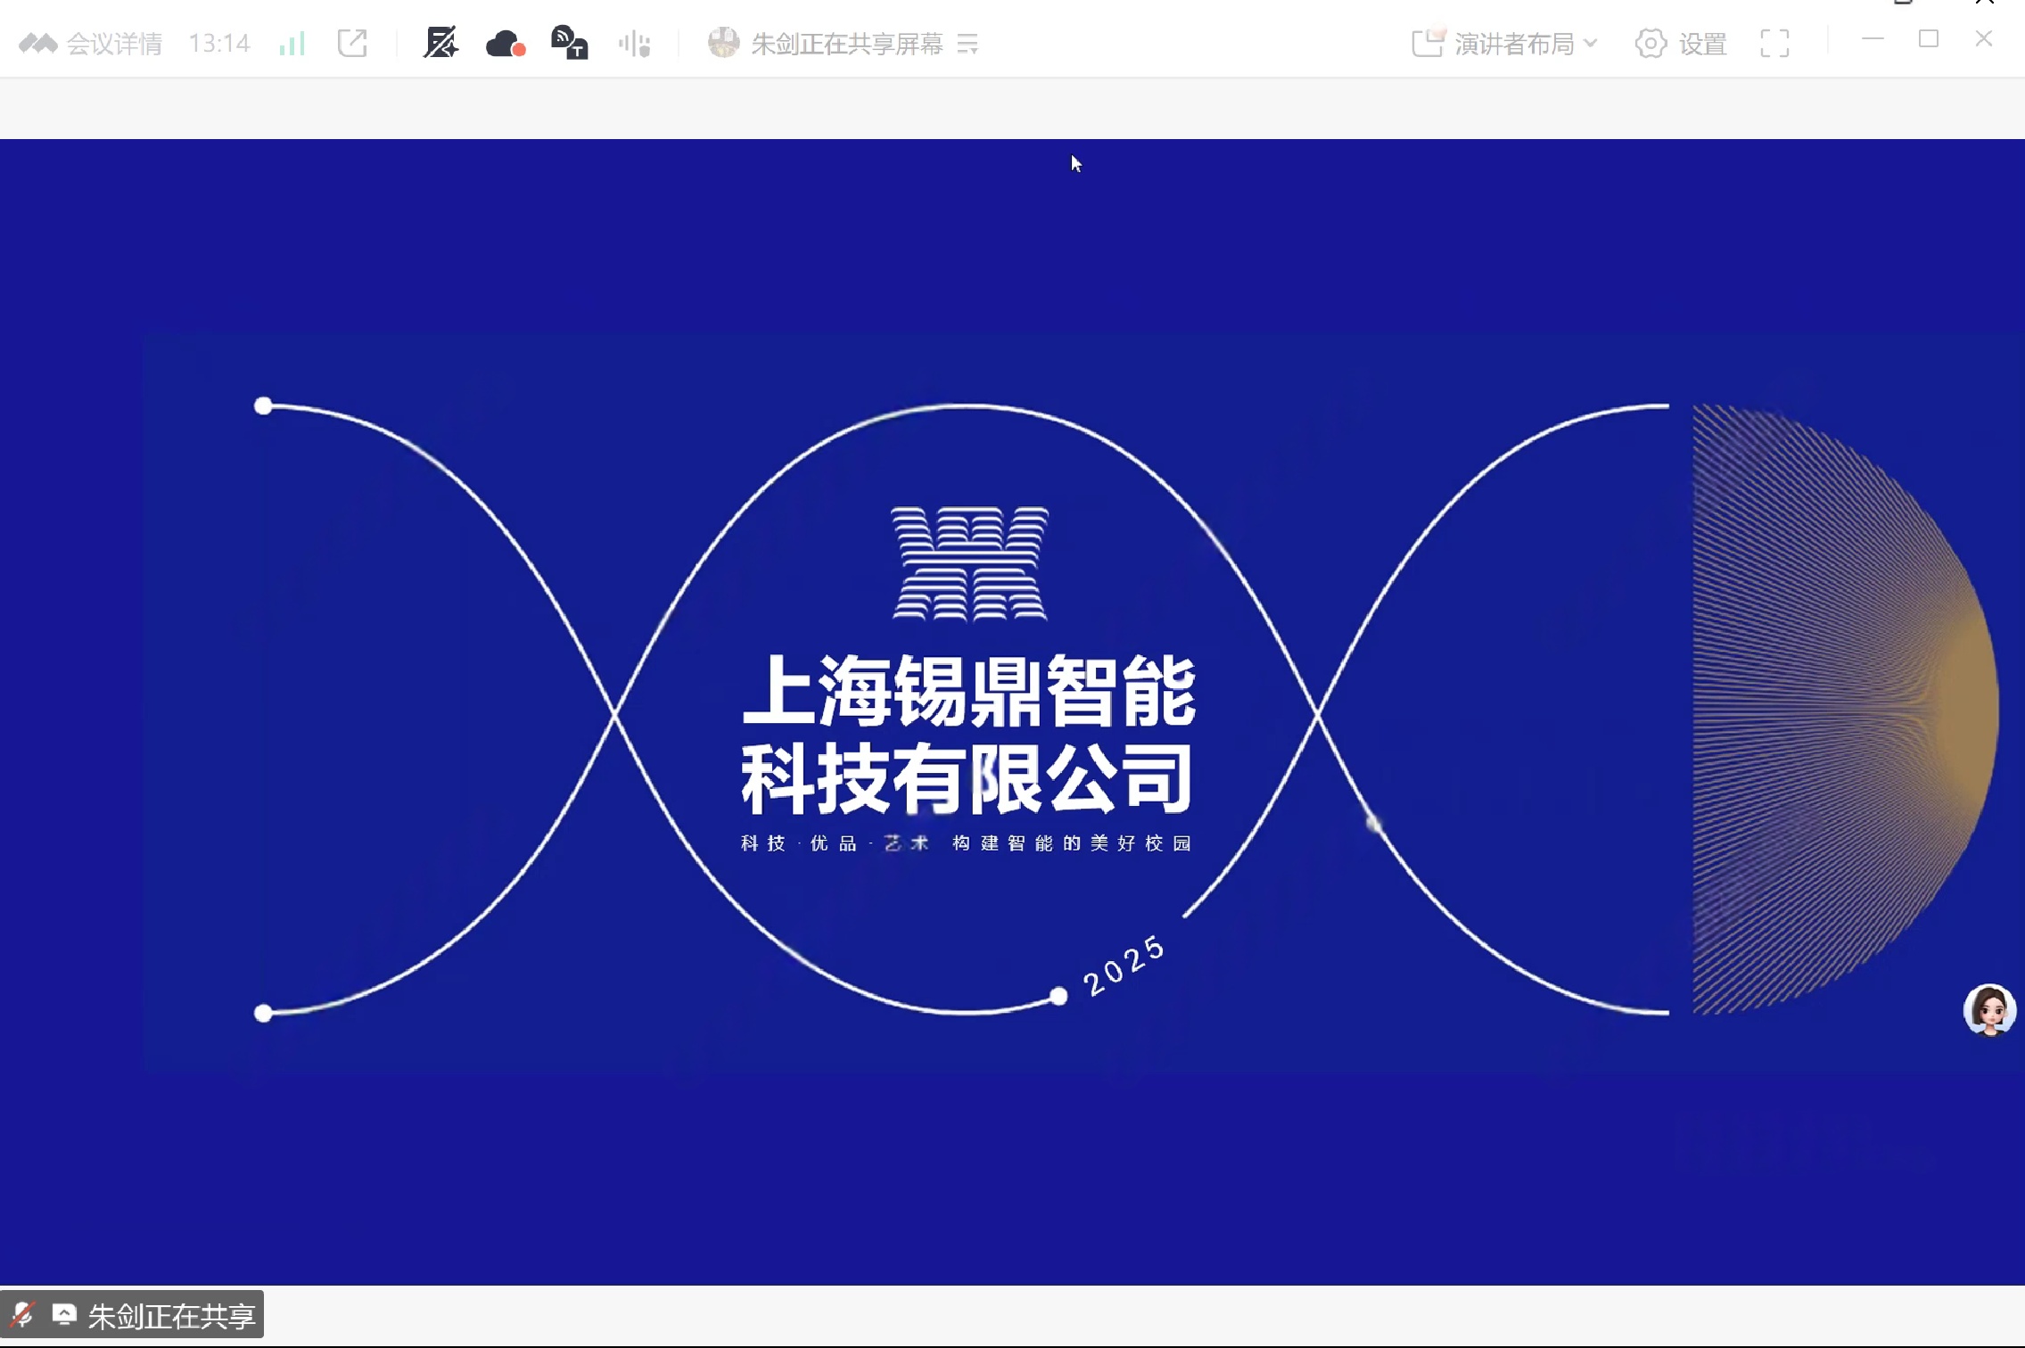This screenshot has height=1348, width=2025.
Task: Click the audio waveform control icon
Action: (635, 44)
